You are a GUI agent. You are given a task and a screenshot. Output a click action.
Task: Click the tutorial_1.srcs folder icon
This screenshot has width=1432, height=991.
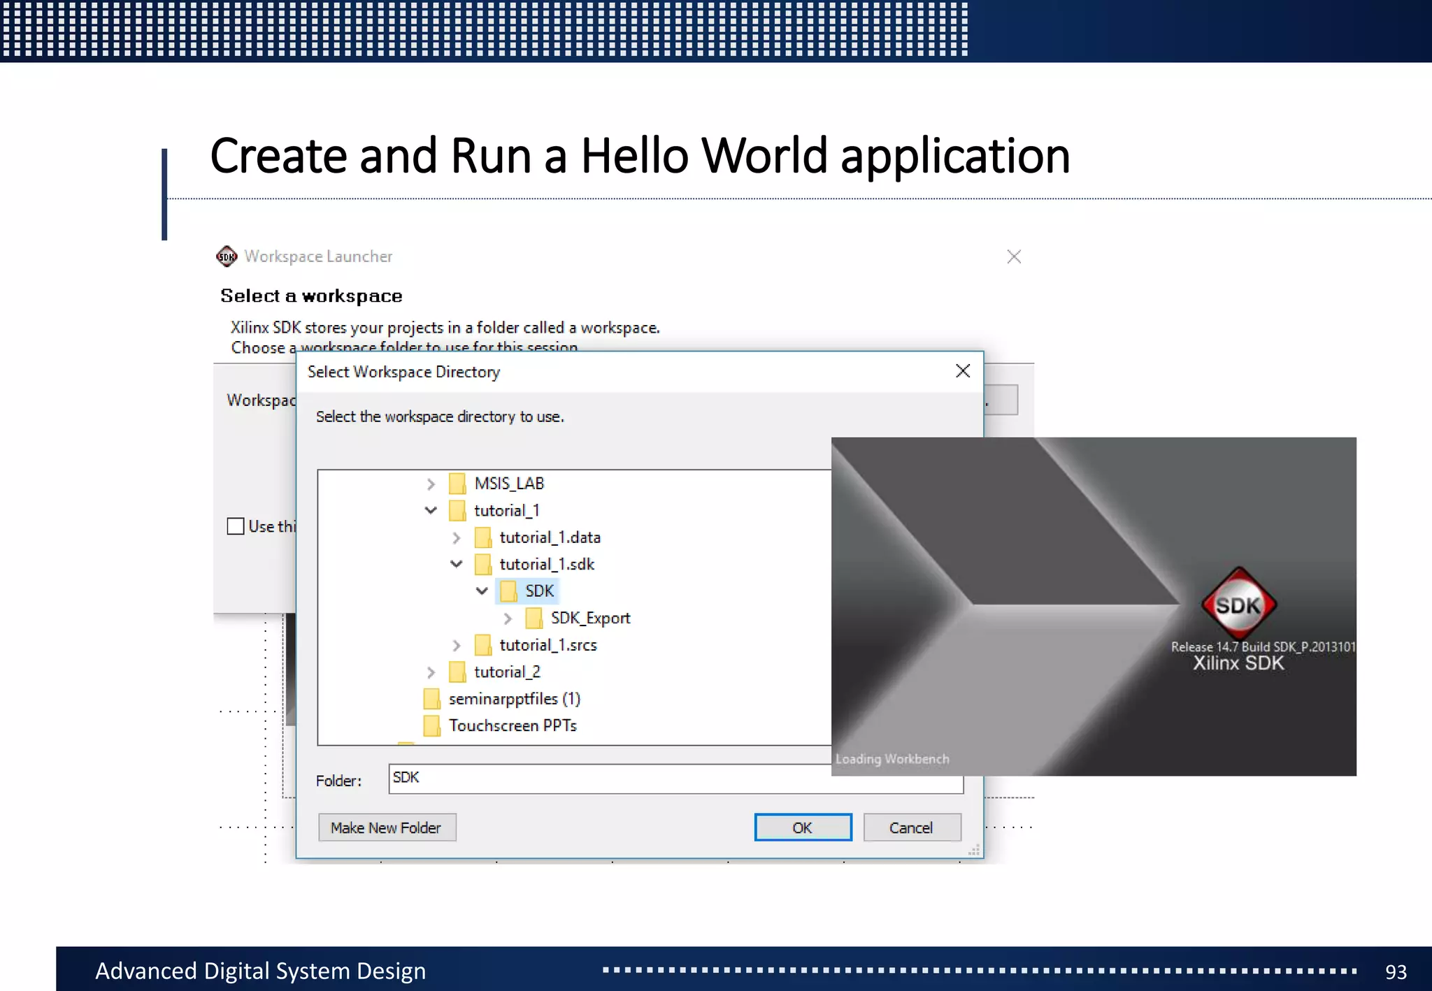click(482, 645)
